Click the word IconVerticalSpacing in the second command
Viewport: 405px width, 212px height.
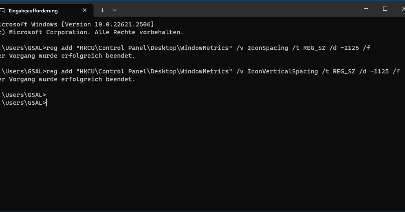pyautogui.click(x=282, y=71)
